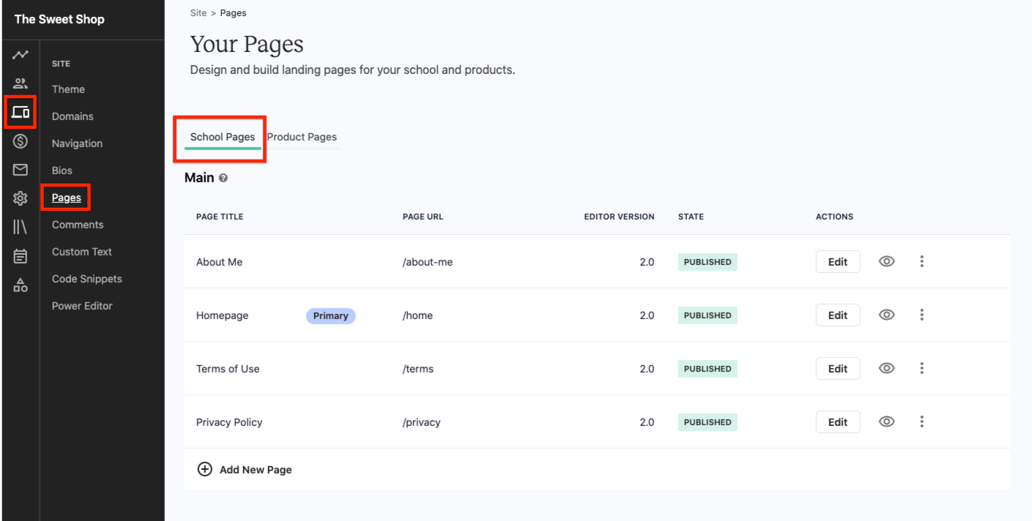This screenshot has height=521, width=1032.
Task: Open the calendar schedule icon in sidebar
Action: (21, 256)
